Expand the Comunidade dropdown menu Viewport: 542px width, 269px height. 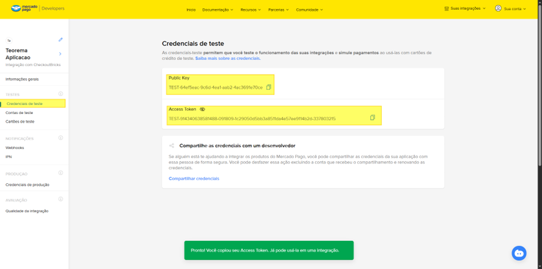click(x=310, y=10)
